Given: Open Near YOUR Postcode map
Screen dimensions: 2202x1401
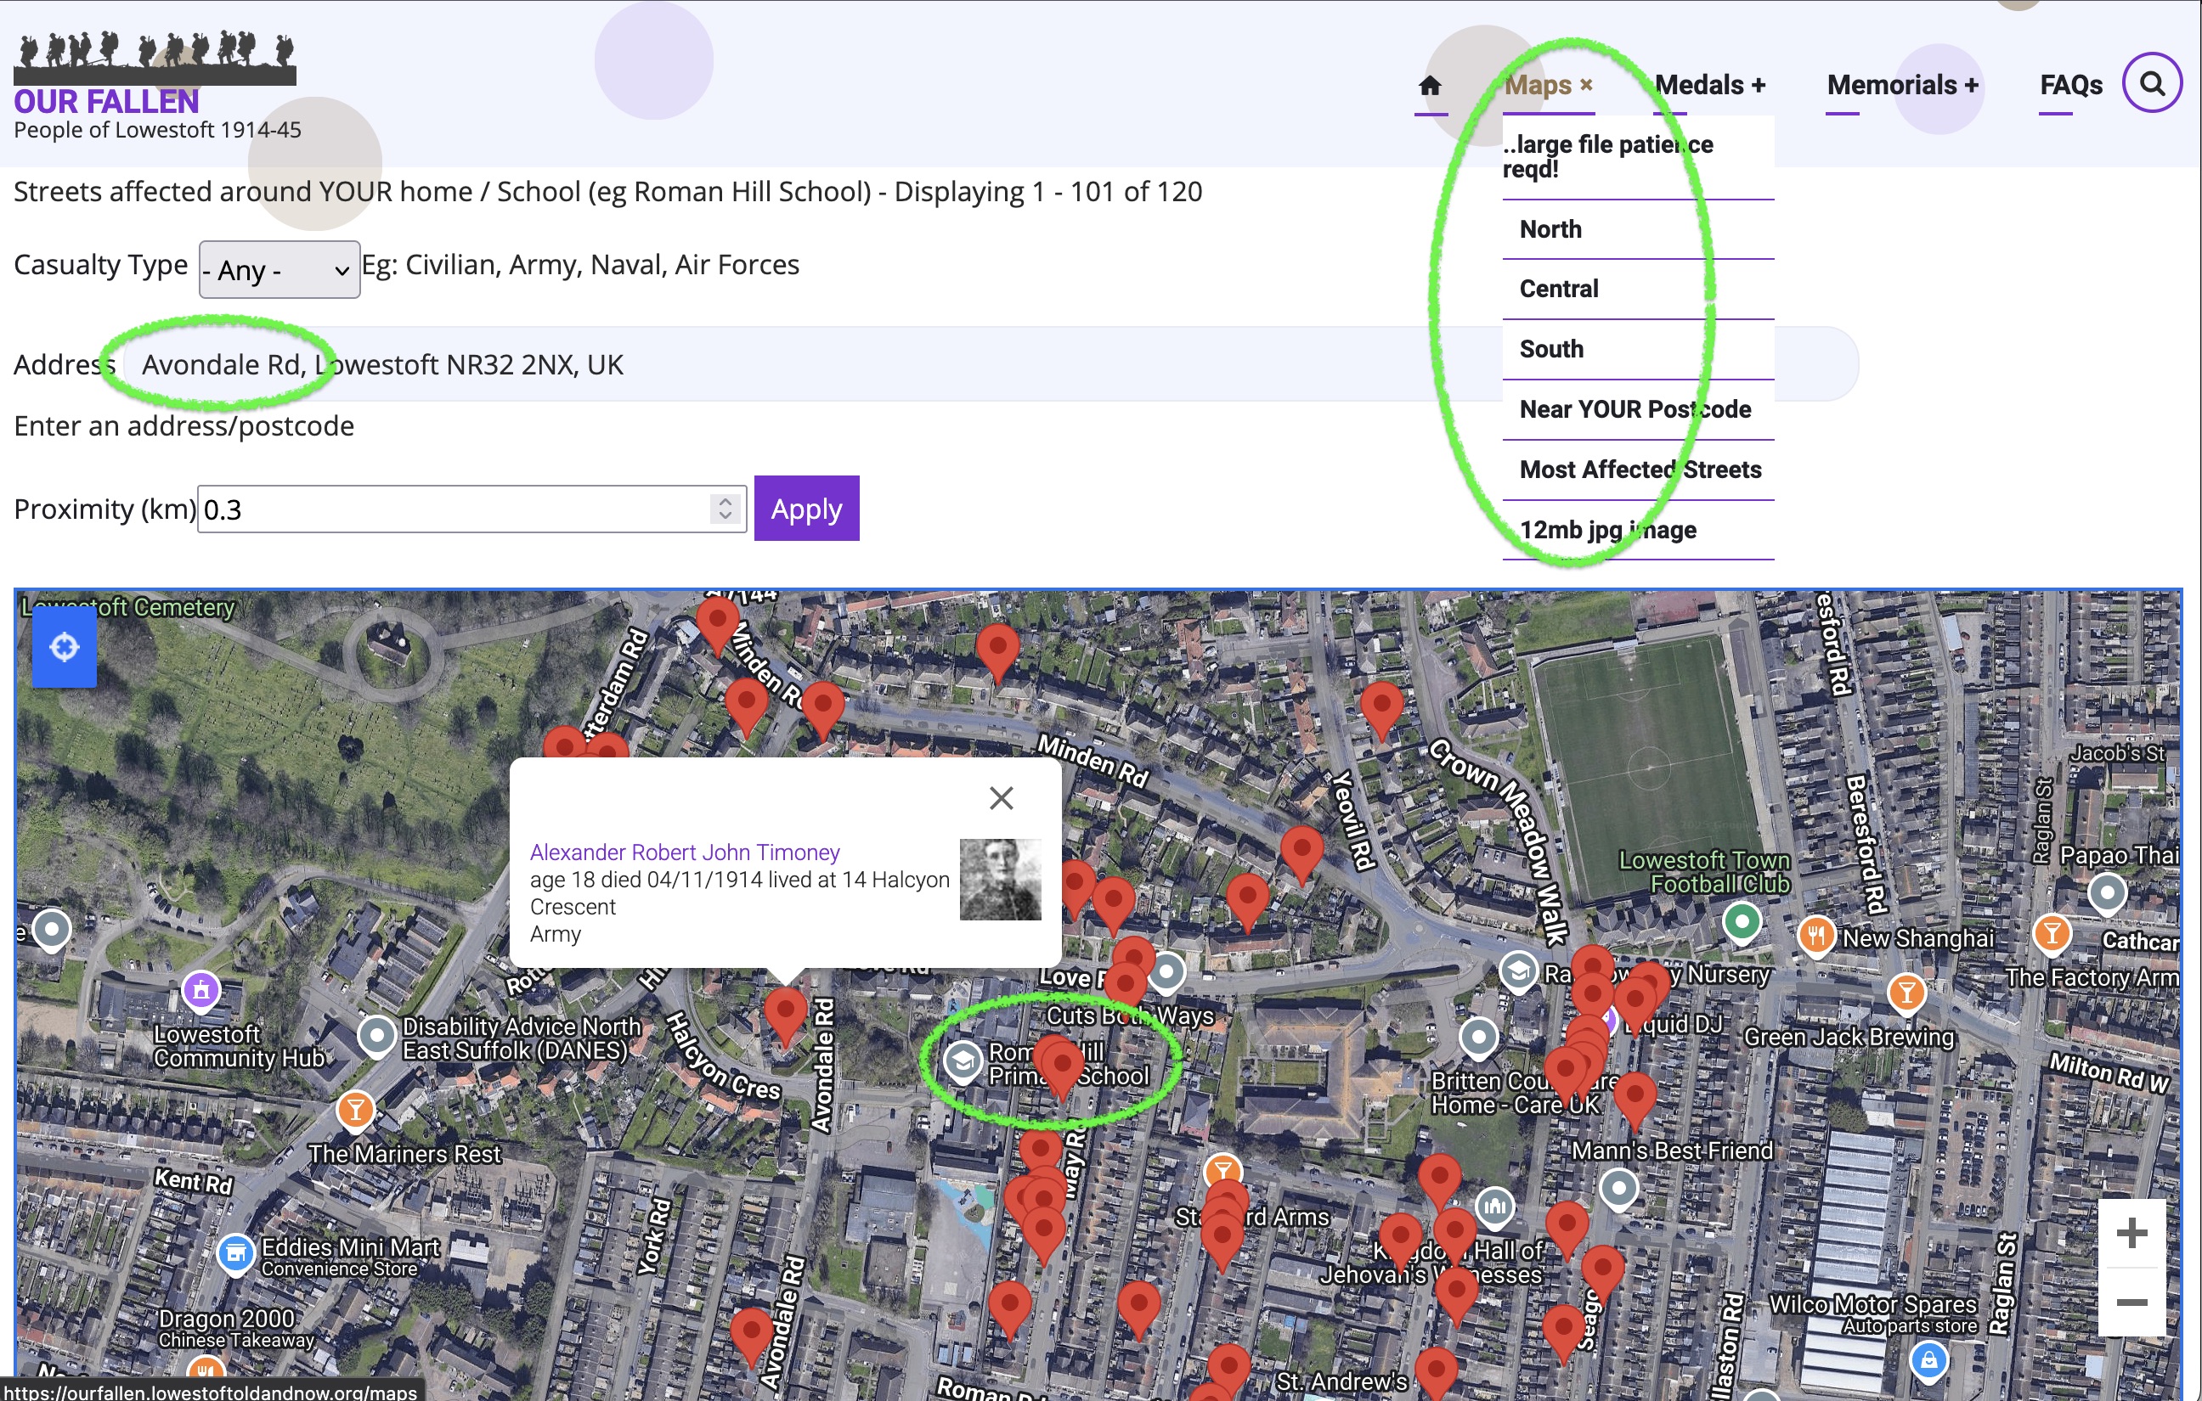Looking at the screenshot, I should click(1638, 409).
